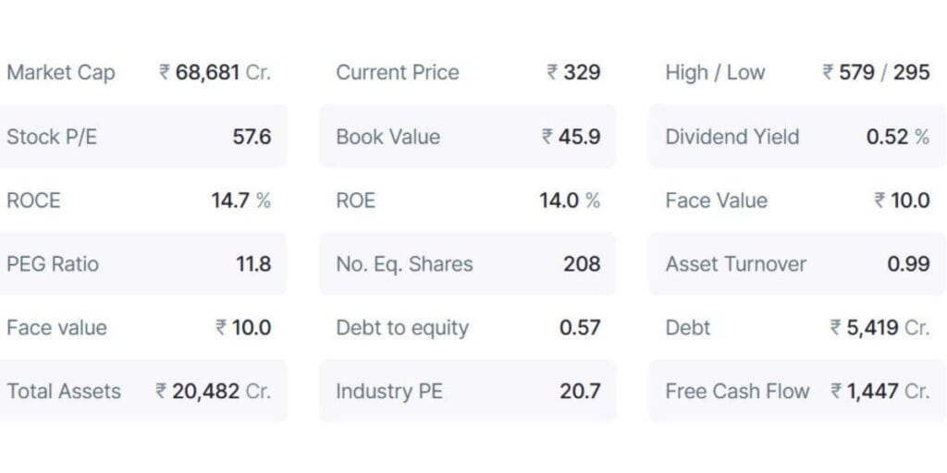Viewport: 947px width, 473px height.
Task: Click the lowercase Face value label
Action: (56, 328)
